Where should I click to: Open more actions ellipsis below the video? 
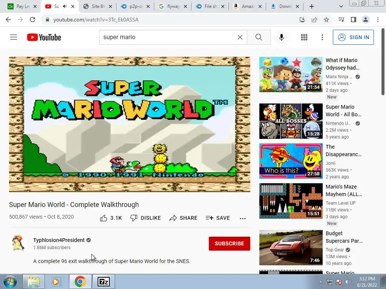click(x=243, y=219)
